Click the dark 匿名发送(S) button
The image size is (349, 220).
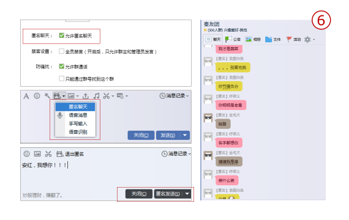tap(168, 194)
